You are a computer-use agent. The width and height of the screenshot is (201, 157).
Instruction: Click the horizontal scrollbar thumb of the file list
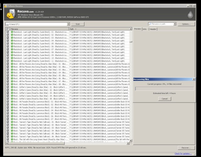pos(37,143)
